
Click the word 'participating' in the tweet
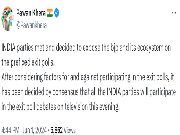[115, 78]
